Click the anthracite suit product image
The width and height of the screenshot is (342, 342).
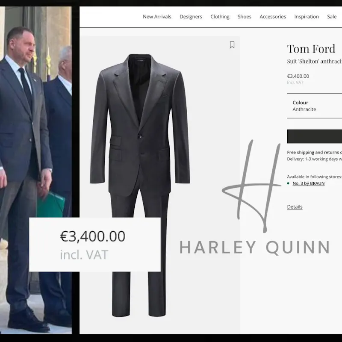click(x=140, y=185)
